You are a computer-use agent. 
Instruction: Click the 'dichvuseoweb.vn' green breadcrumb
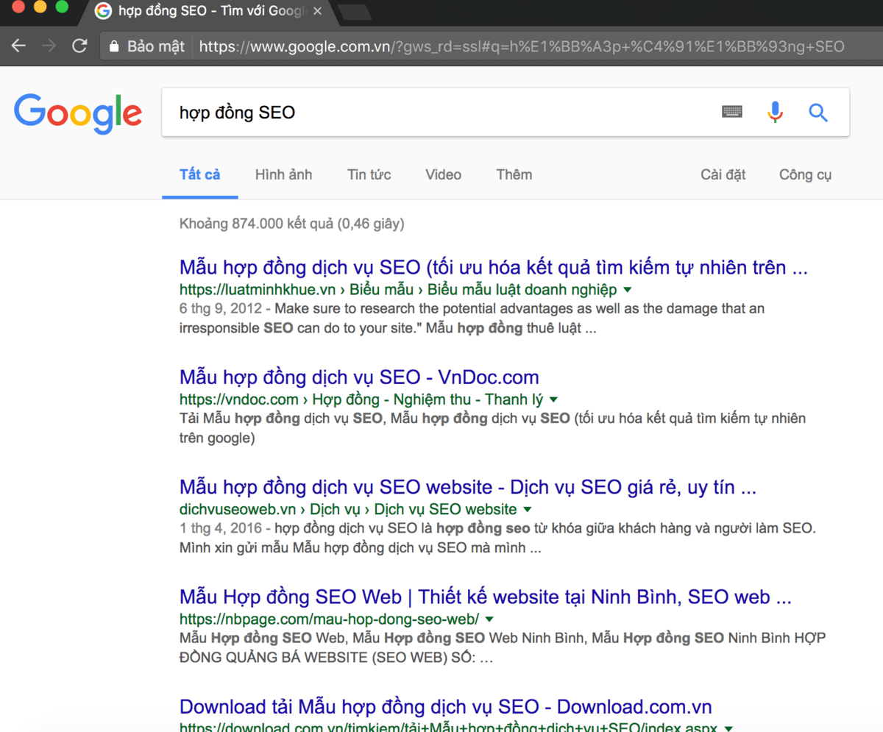(x=238, y=509)
